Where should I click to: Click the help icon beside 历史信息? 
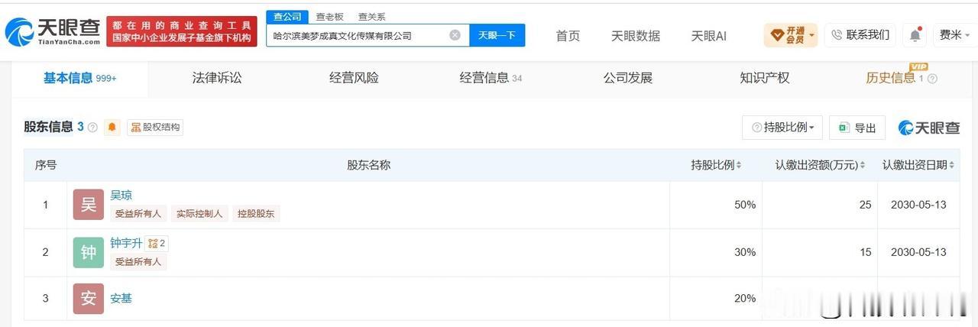[x=932, y=79]
